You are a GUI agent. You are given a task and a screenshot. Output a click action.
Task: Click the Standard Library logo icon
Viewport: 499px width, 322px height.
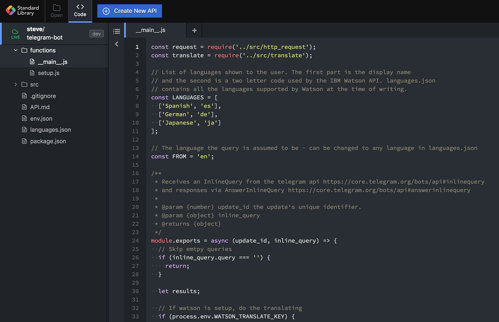(x=10, y=11)
